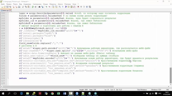Image resolution: width=172 pixels, height=96 pixels.
Task: Click the scroll right arrow
Action: click(169, 86)
